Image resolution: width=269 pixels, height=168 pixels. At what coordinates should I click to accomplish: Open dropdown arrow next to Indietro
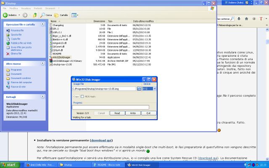coord(19,15)
